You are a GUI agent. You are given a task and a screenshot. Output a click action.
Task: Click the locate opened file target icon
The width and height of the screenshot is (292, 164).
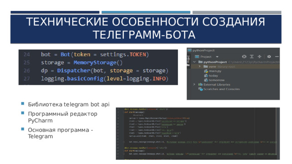click(244, 56)
